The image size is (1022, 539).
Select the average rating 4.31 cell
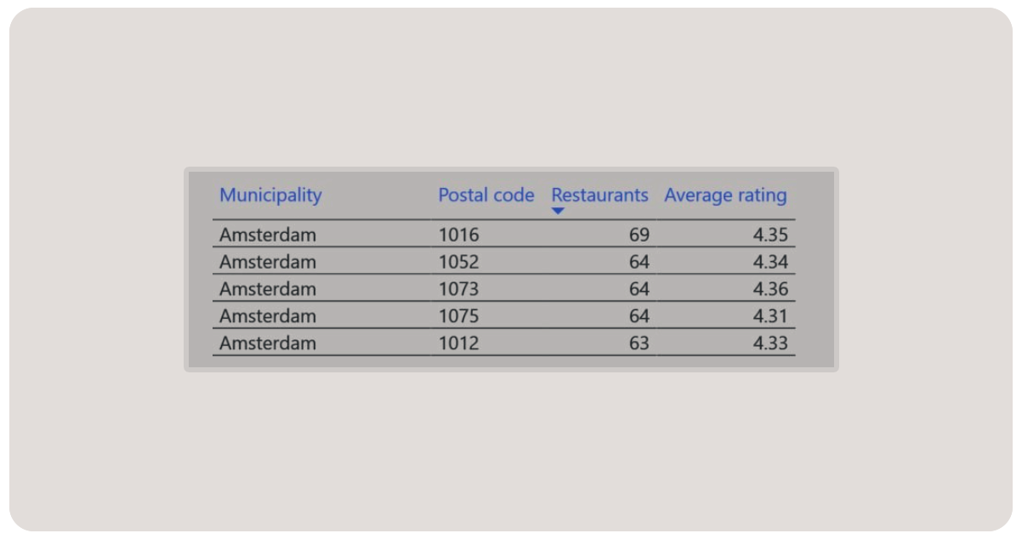[770, 316]
